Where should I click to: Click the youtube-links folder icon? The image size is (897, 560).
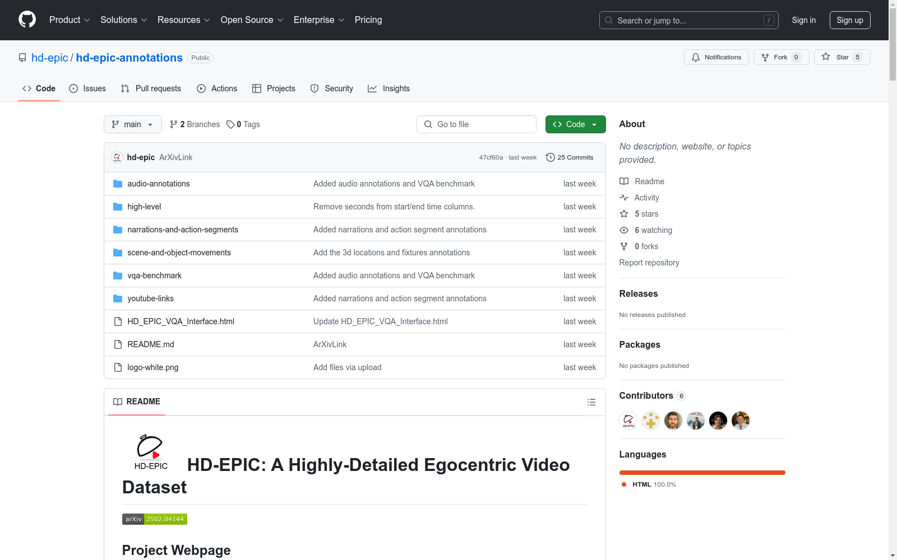118,298
